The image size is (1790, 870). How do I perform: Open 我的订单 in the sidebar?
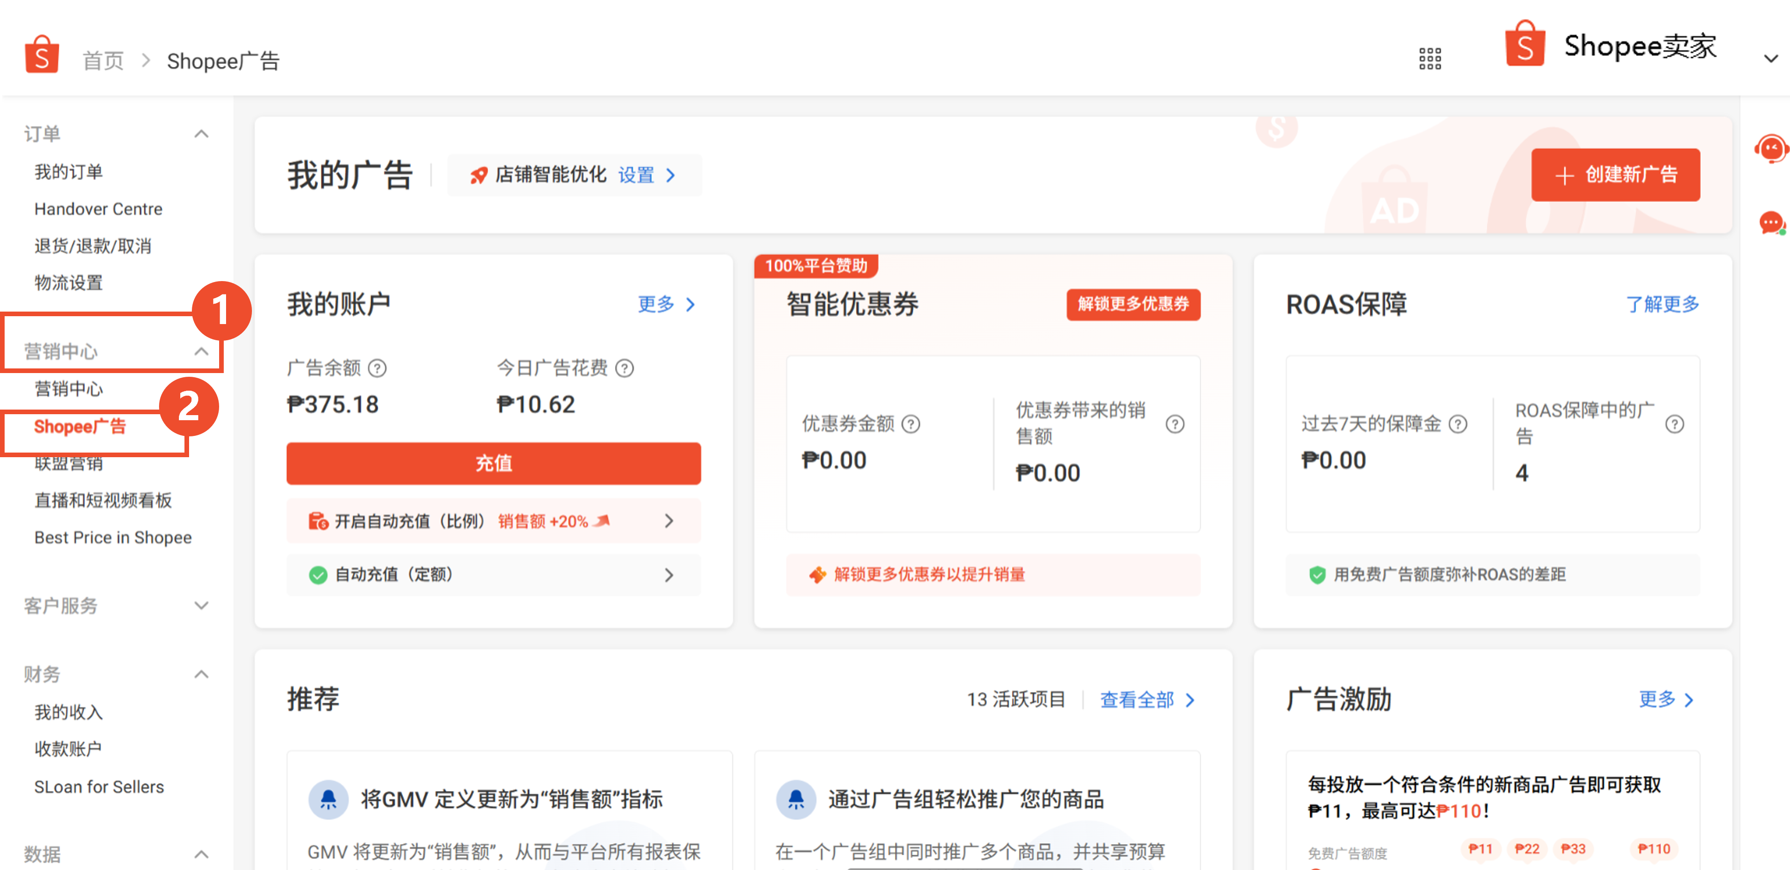[69, 172]
